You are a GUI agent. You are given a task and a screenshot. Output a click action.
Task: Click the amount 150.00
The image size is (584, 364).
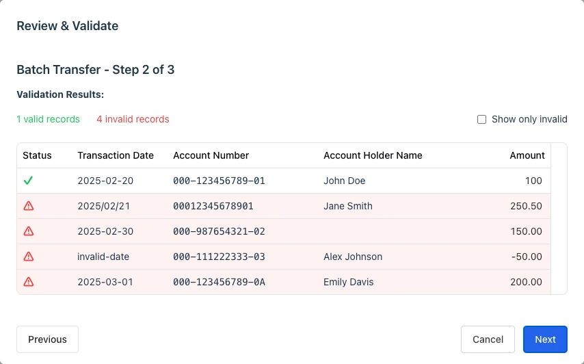pos(527,231)
